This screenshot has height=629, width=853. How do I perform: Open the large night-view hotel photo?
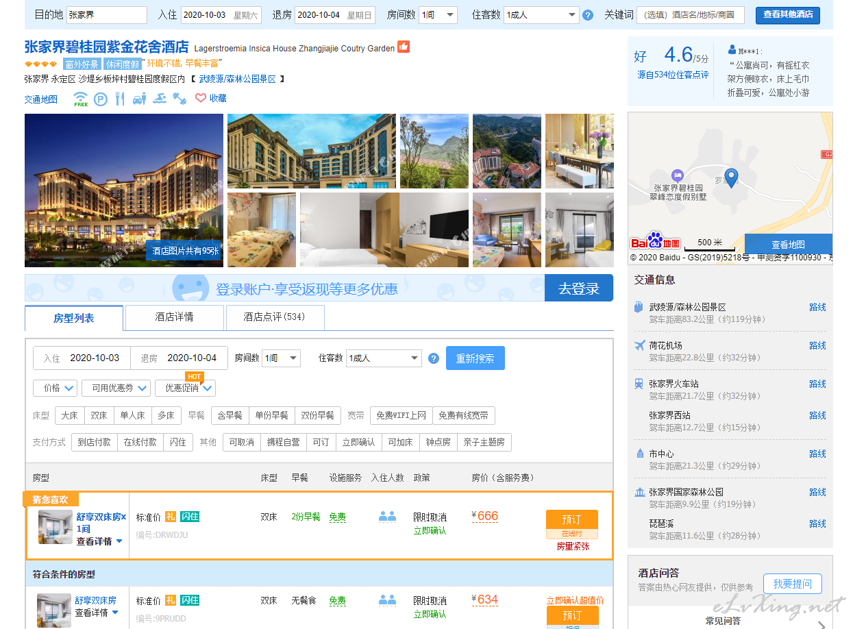(x=124, y=190)
